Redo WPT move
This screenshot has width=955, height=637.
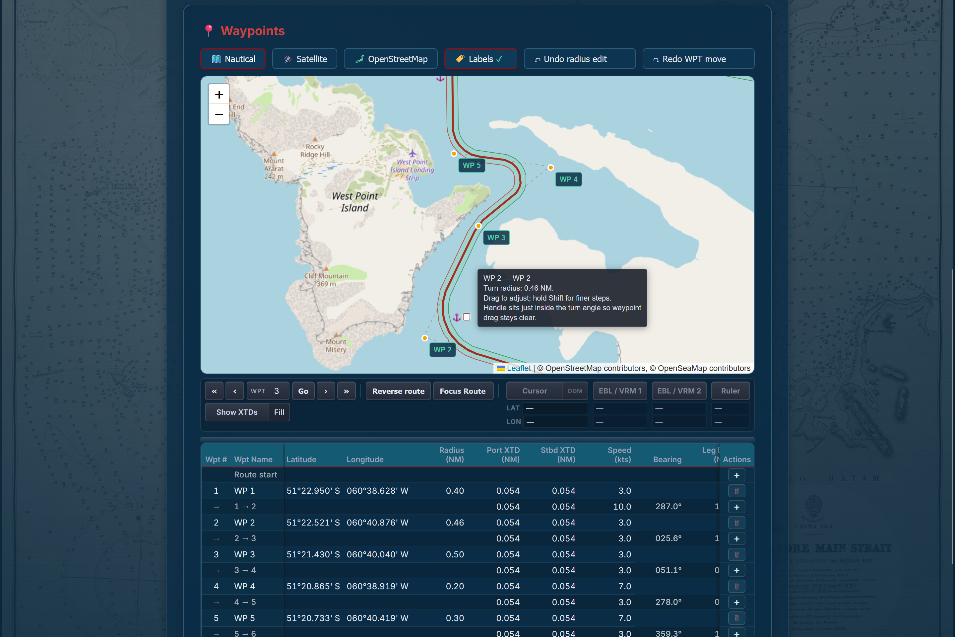click(x=698, y=59)
